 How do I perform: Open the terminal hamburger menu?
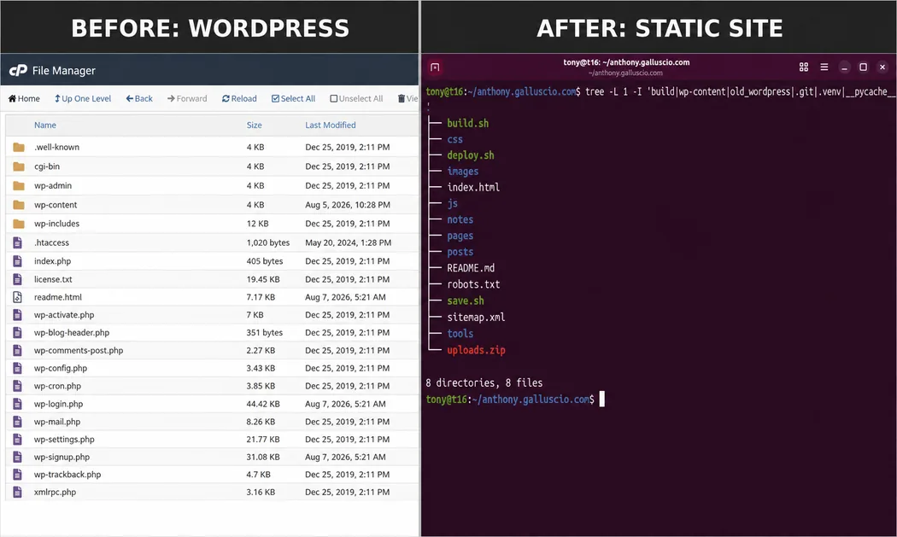pos(824,67)
